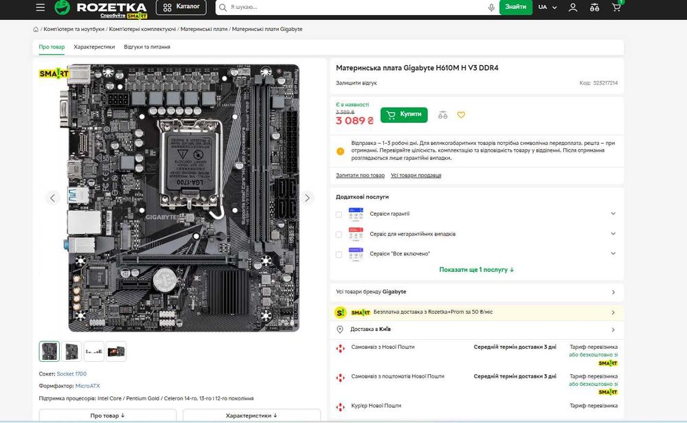Image resolution: width=687 pixels, height=423 pixels.
Task: Switch to 'Відгуки та питання' tab
Action: [147, 47]
